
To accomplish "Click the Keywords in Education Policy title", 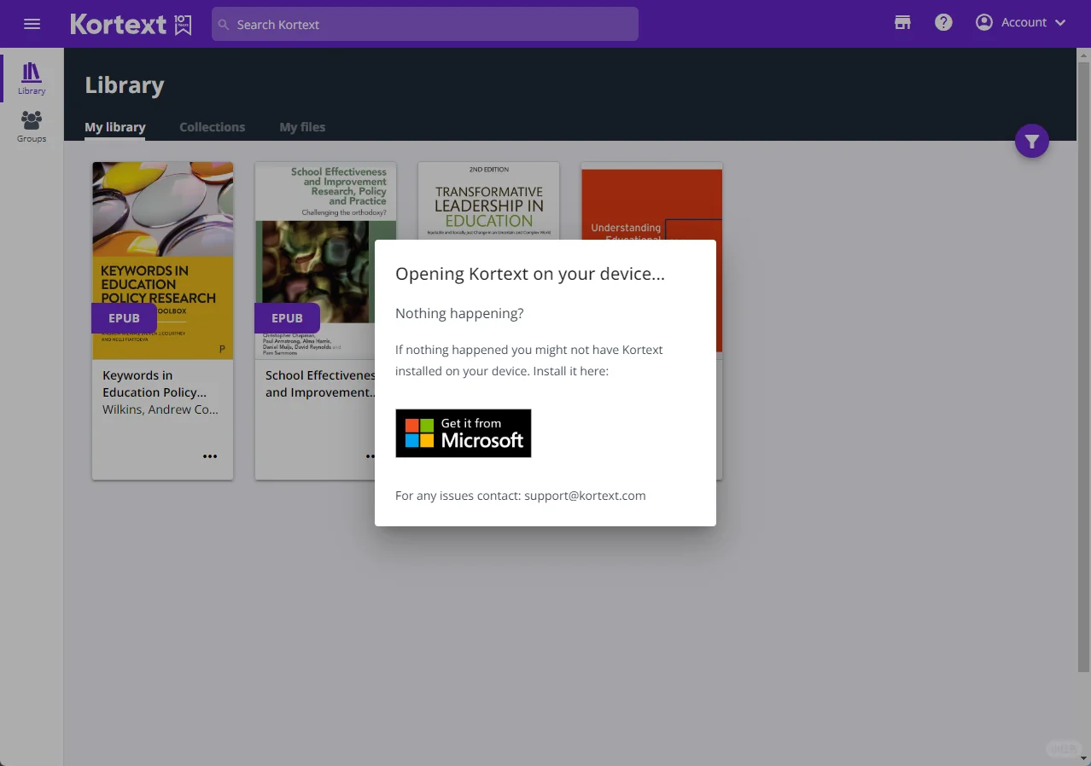I will coord(155,384).
